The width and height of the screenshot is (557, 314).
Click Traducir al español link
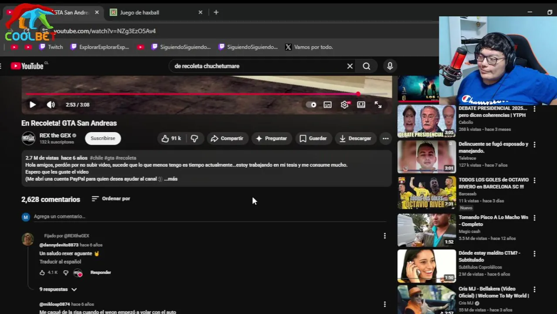60,262
